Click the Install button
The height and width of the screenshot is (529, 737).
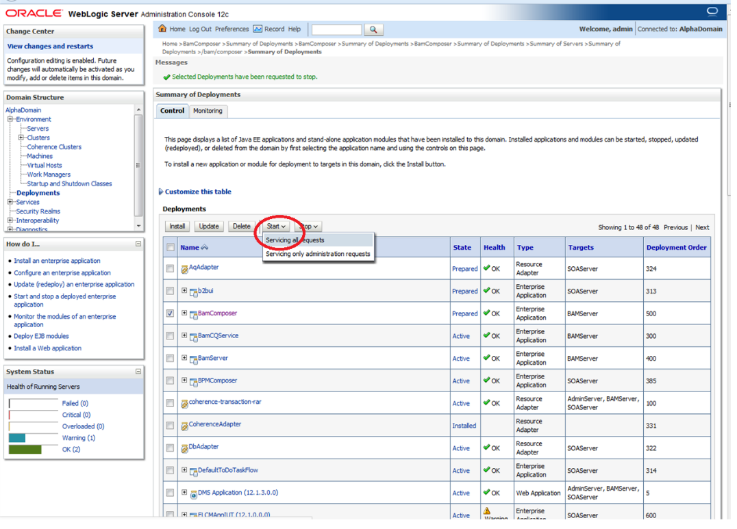coord(177,227)
